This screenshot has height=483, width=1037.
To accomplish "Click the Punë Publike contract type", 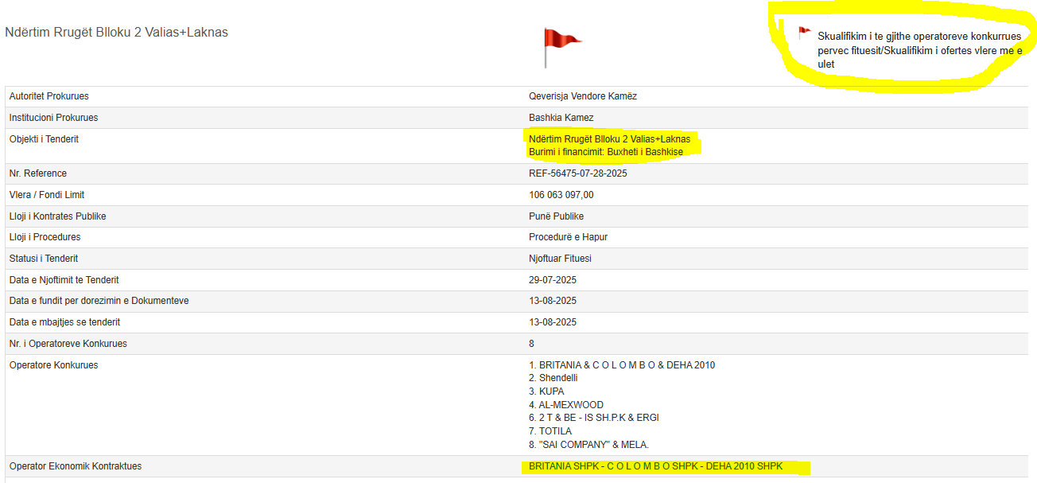I will click(556, 216).
